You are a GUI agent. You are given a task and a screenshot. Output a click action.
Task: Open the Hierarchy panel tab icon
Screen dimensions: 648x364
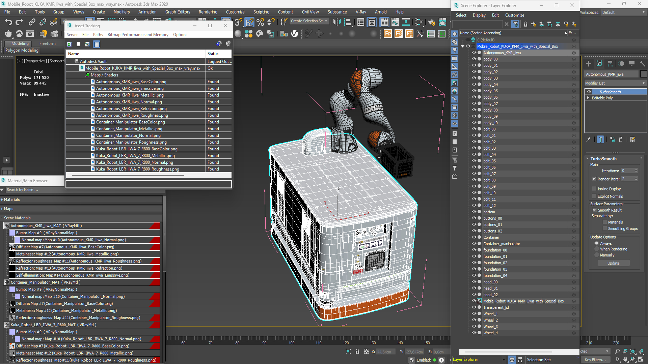610,64
